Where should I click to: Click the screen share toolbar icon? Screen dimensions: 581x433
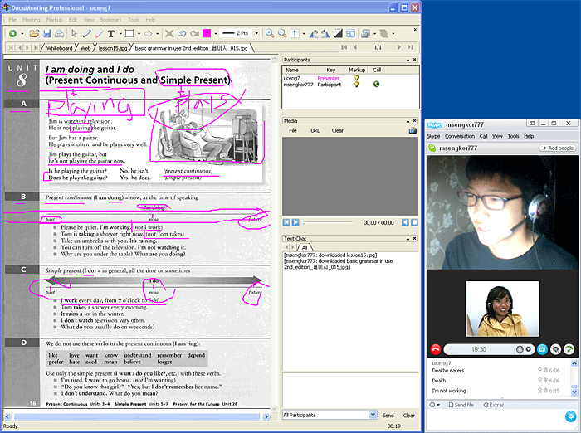365,33
